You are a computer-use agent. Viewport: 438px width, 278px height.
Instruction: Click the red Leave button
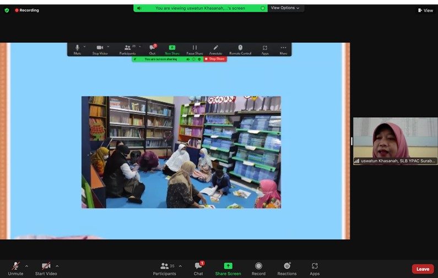423,269
